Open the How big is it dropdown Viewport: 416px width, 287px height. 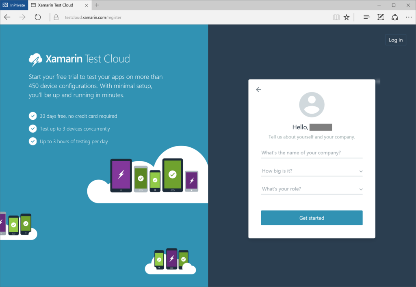(x=312, y=171)
